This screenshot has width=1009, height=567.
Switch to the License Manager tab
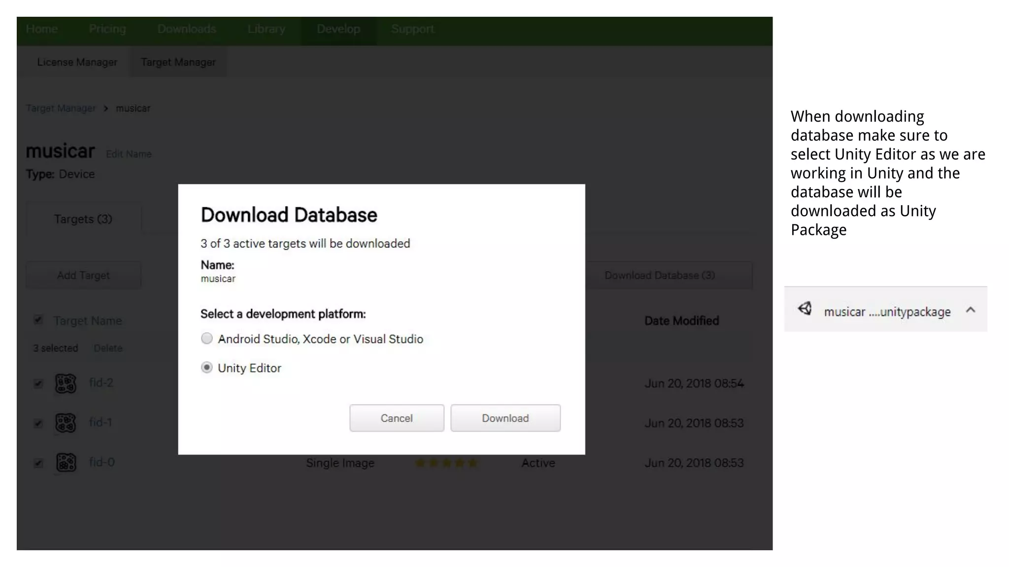(x=77, y=62)
